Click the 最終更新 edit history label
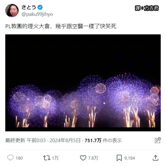The image size is (166, 166). [15, 141]
